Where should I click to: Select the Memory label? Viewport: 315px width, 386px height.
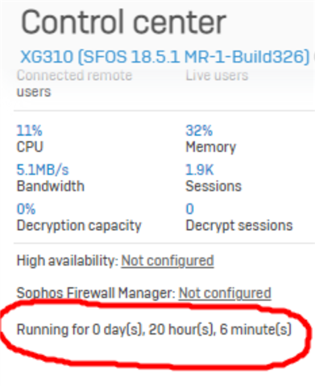click(x=211, y=147)
